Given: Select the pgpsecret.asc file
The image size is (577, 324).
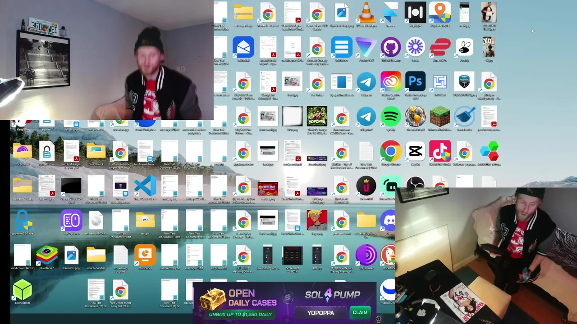Looking at the screenshot, I should (47, 152).
